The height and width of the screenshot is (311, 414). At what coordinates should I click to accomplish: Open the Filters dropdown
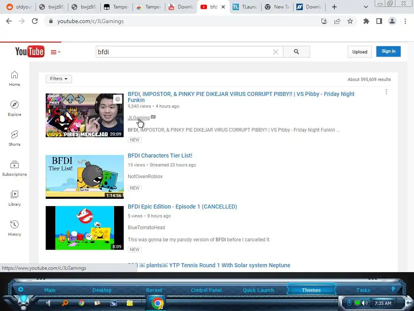59,79
